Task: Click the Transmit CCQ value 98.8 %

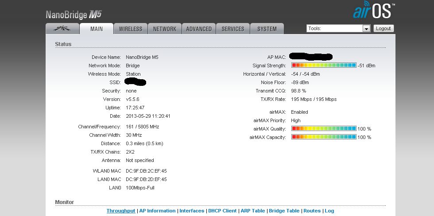Action: pos(298,91)
